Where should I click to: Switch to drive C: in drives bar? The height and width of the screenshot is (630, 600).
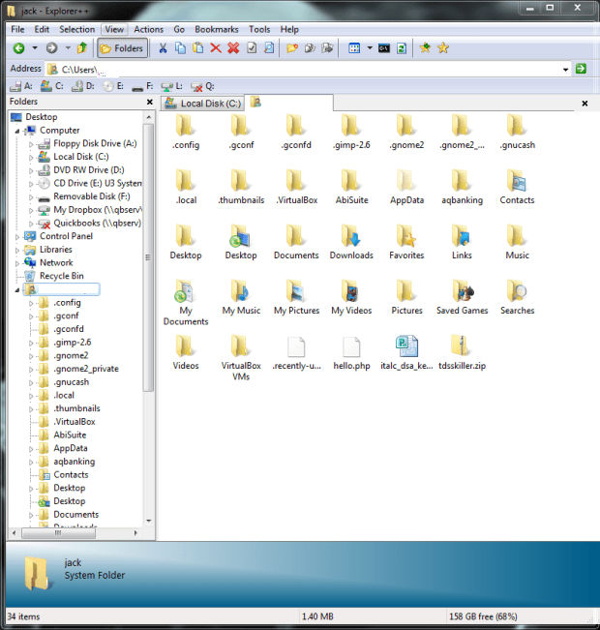(52, 86)
